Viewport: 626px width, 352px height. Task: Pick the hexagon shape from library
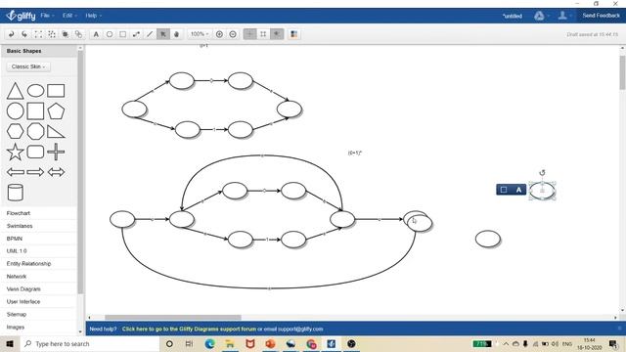pos(16,131)
